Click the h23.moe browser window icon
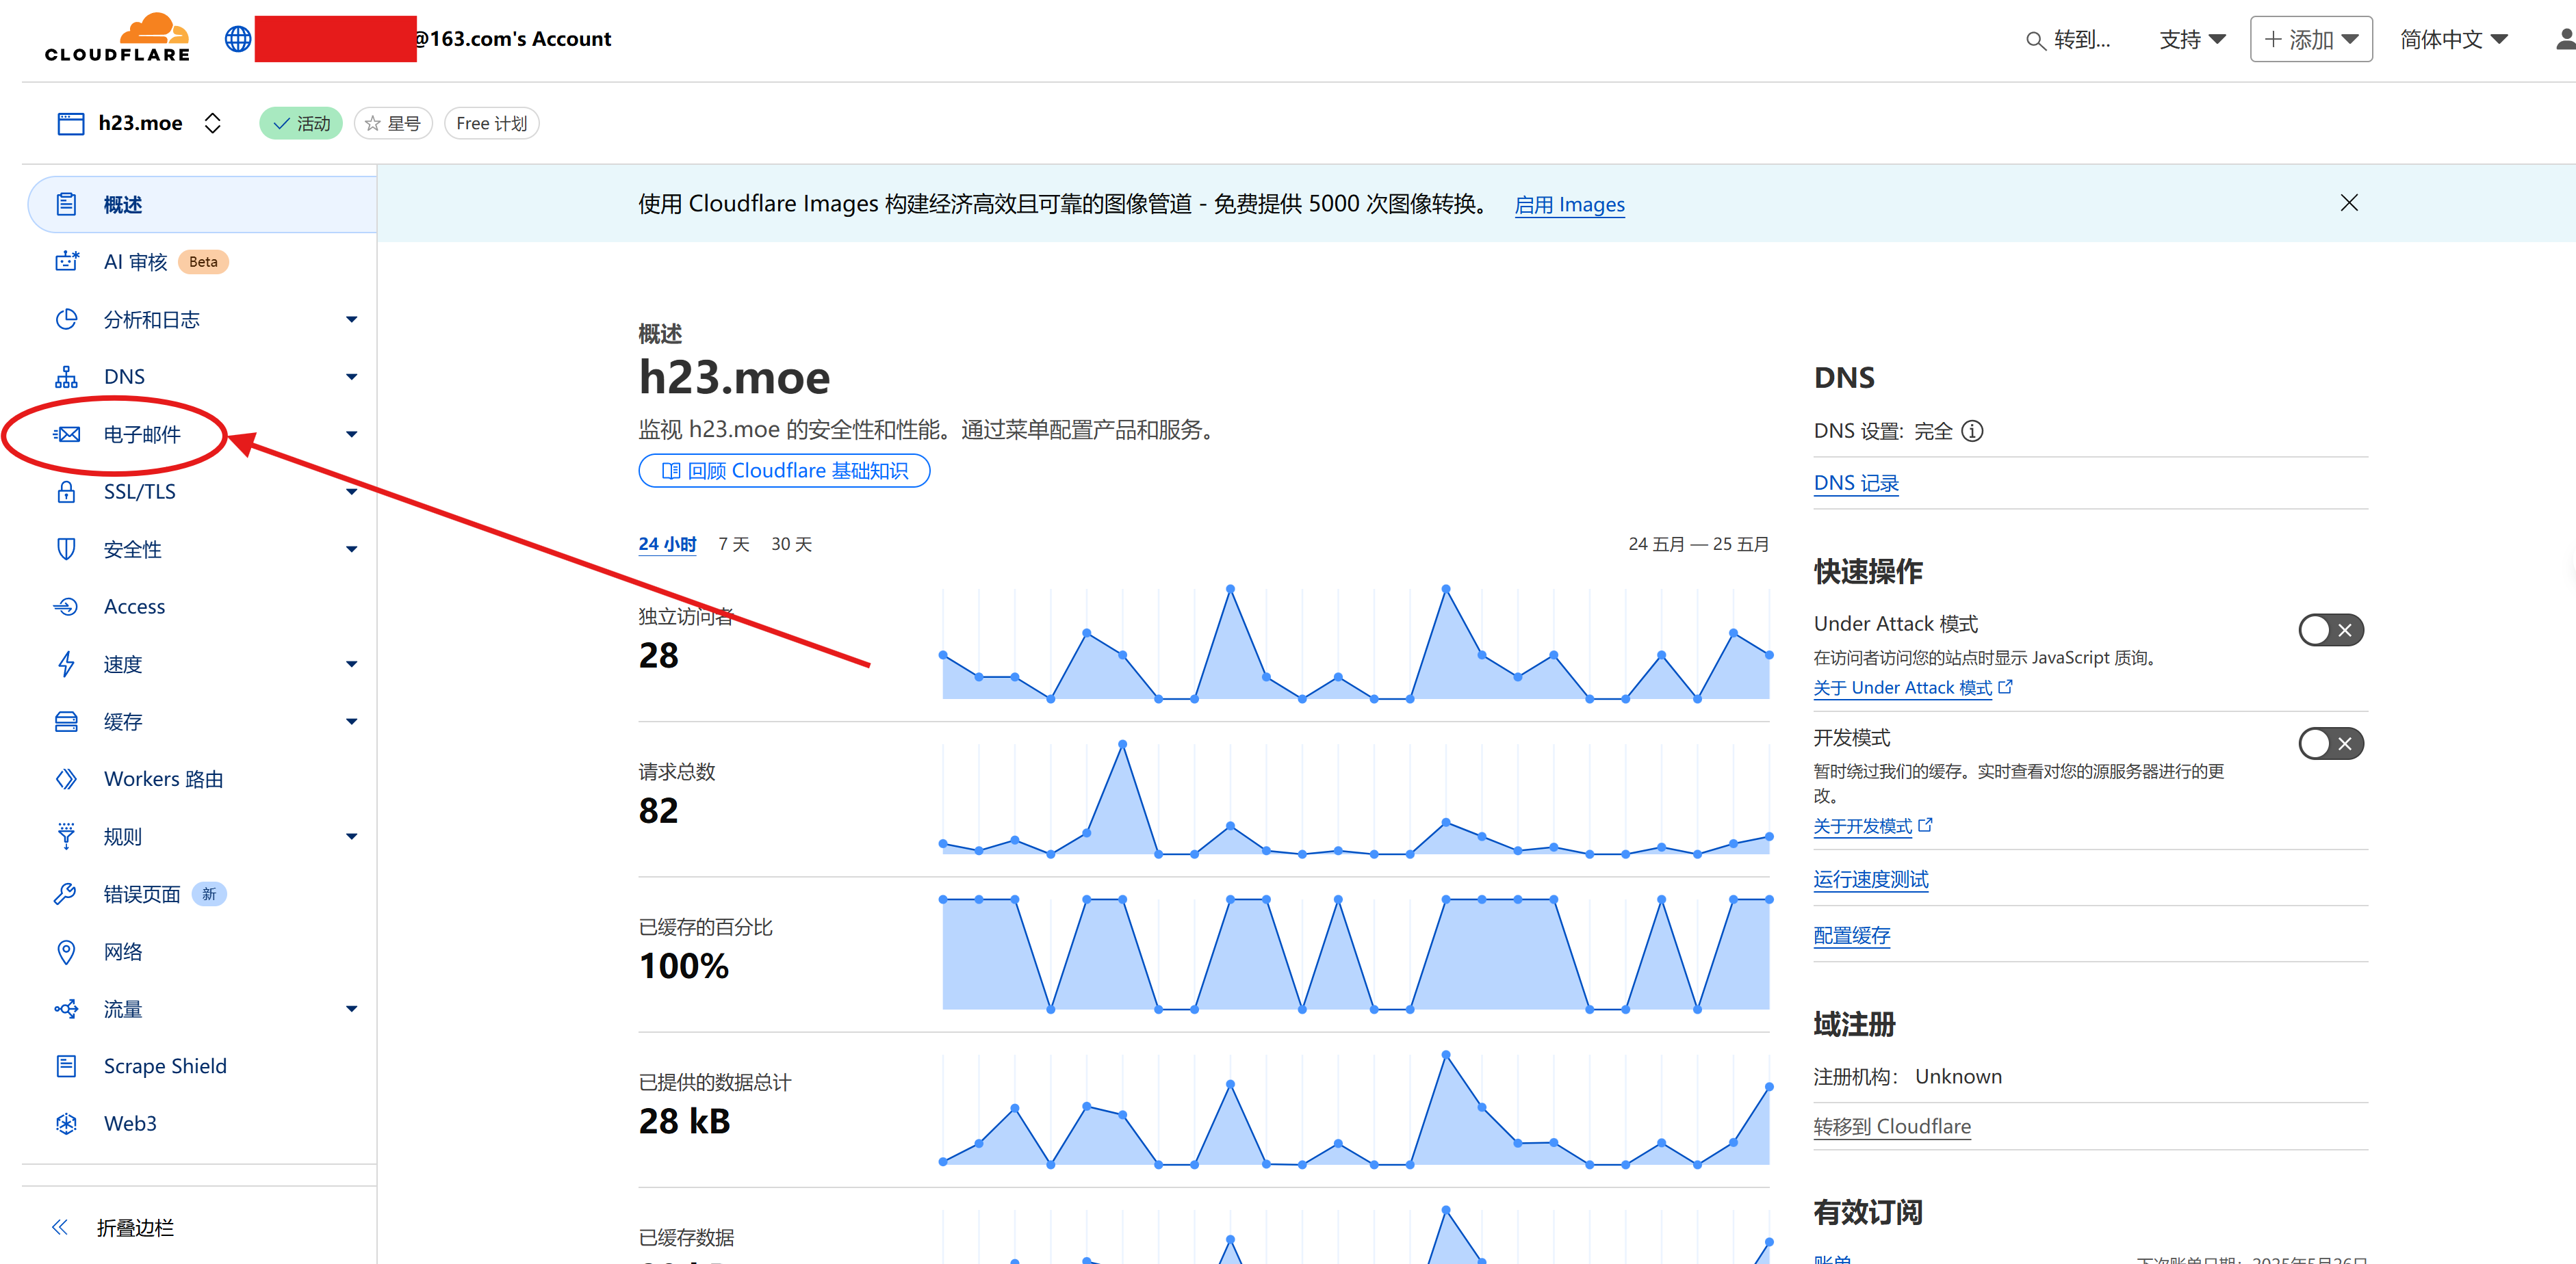2576x1264 pixels. click(x=71, y=124)
